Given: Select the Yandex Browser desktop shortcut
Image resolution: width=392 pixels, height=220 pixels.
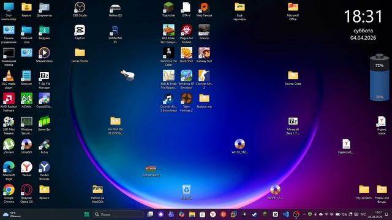Looking at the screenshot, I should tap(44, 171).
